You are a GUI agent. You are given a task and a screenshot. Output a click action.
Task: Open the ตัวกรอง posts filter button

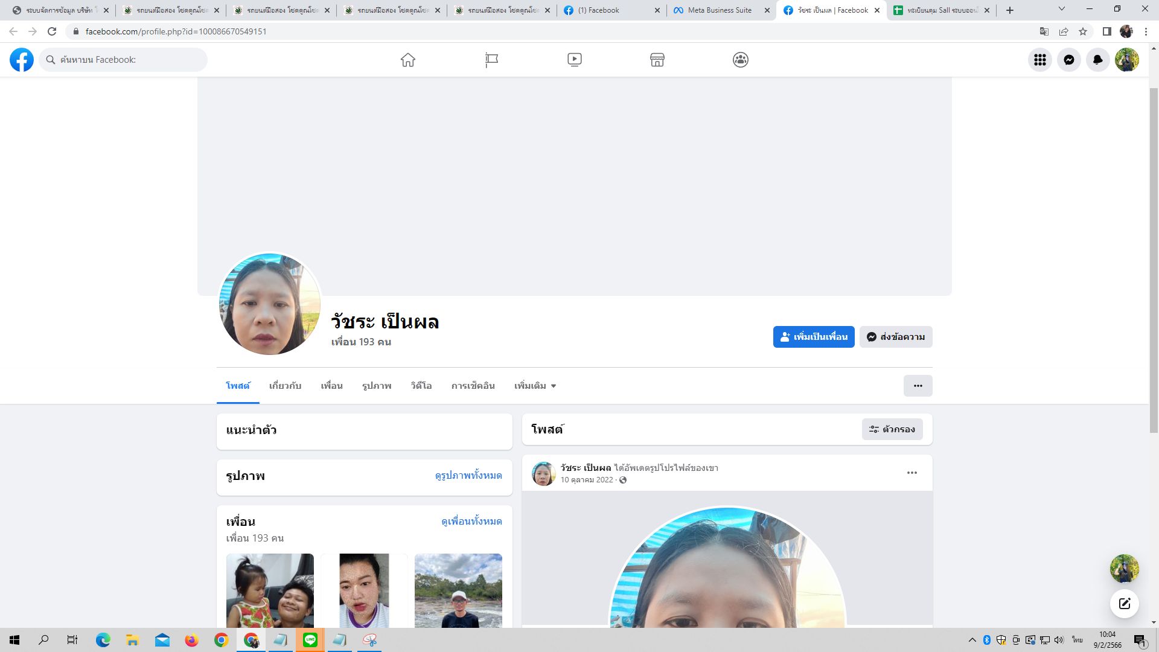point(892,429)
